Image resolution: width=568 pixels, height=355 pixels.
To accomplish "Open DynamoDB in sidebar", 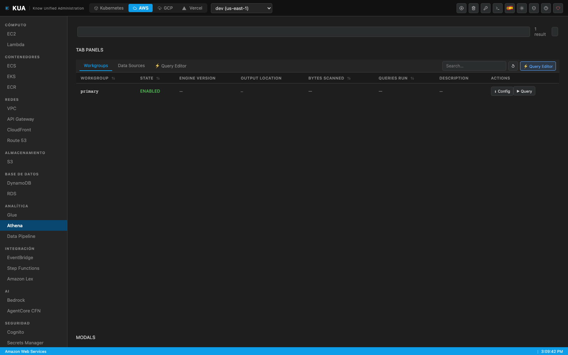I will [34, 183].
